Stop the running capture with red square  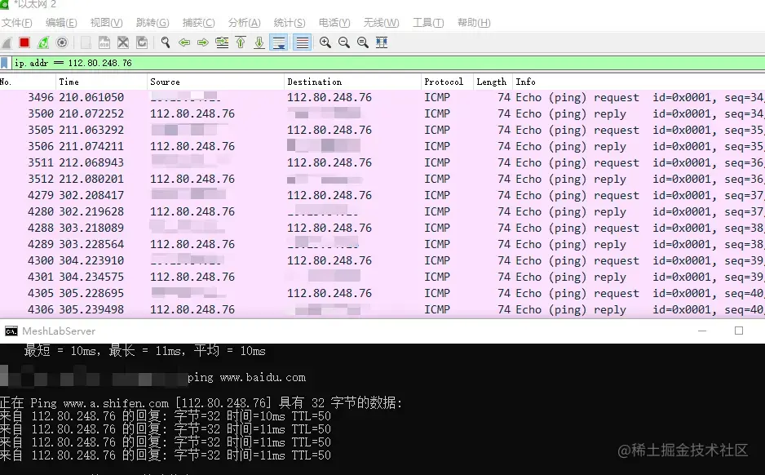pos(24,43)
